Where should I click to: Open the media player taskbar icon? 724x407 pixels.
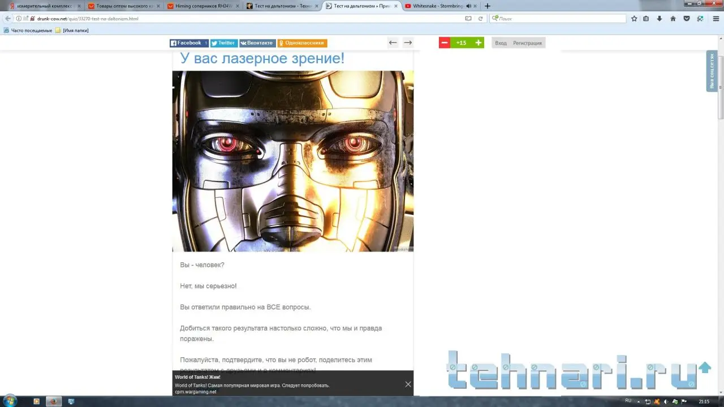[37, 401]
